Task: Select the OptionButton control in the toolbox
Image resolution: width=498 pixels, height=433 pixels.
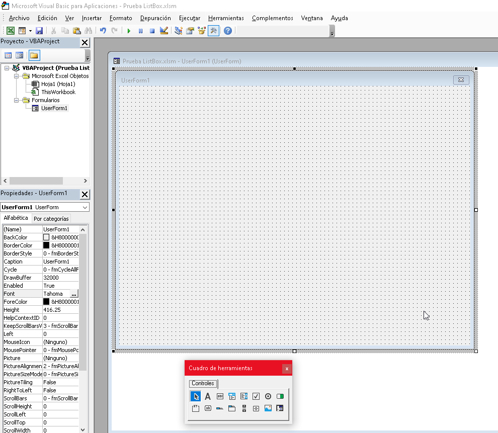Action: tap(268, 396)
